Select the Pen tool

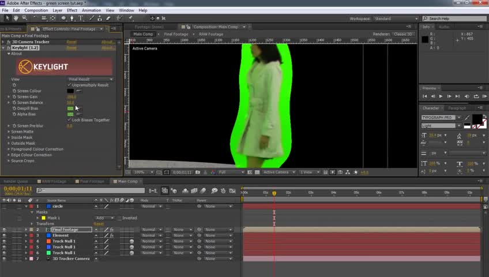click(72, 18)
